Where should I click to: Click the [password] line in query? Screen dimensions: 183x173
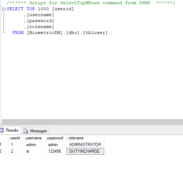40,21
